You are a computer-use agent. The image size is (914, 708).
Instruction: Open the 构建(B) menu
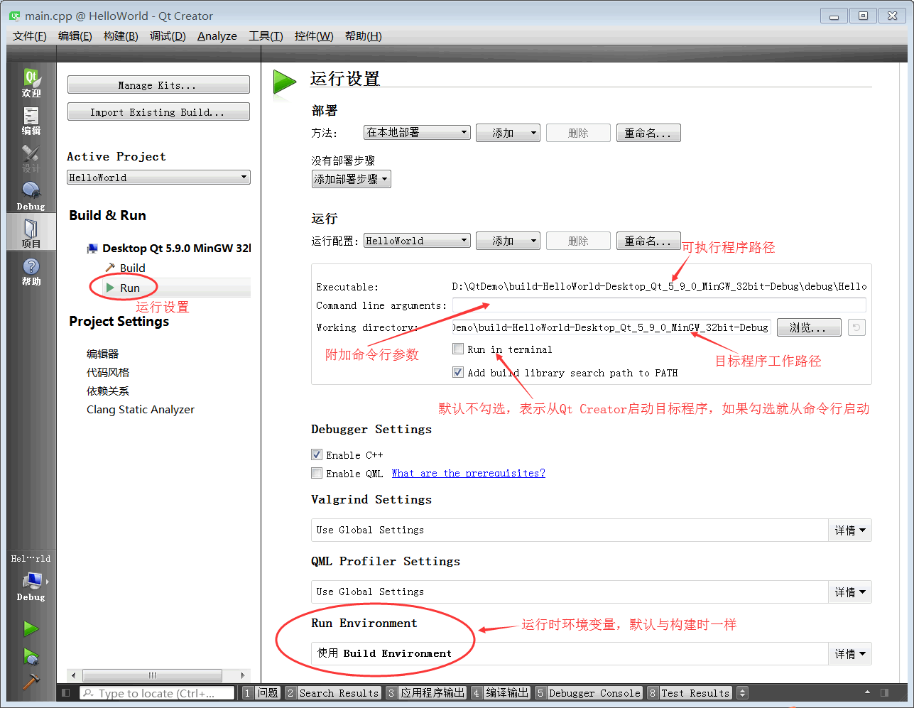point(121,36)
